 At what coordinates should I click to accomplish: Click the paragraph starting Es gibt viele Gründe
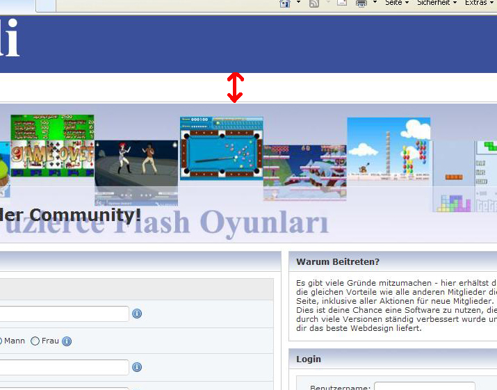pyautogui.click(x=396, y=305)
